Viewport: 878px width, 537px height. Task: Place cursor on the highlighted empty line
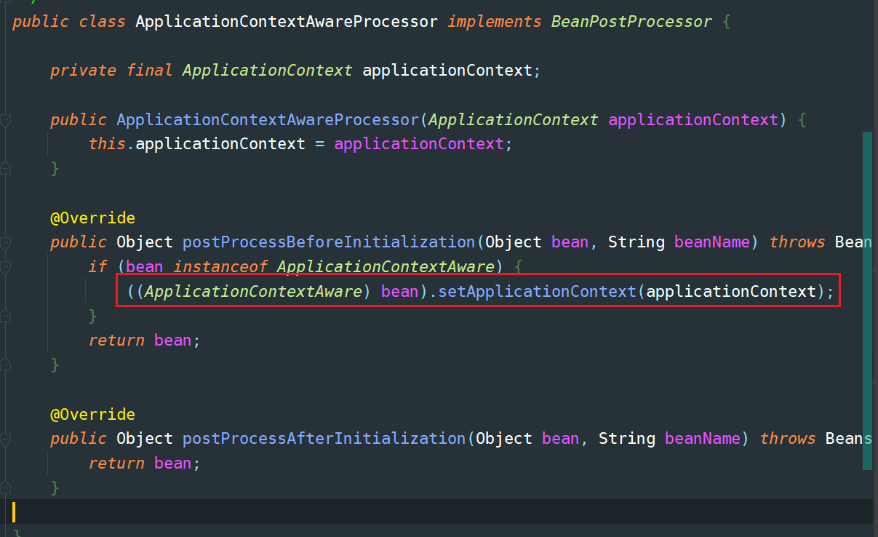click(x=436, y=512)
